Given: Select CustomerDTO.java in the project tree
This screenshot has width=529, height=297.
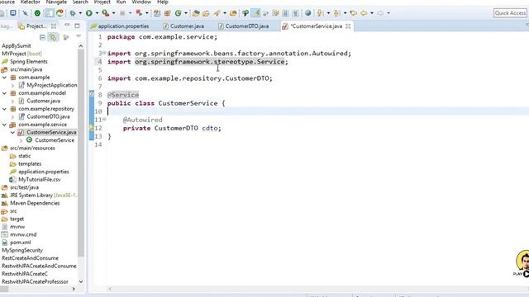Looking at the screenshot, I should tap(44, 117).
